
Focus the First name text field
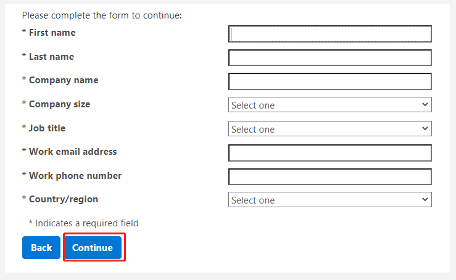(330, 34)
